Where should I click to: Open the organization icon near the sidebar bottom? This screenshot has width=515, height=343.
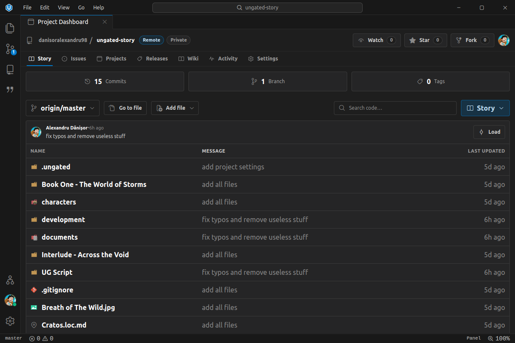tap(9, 280)
